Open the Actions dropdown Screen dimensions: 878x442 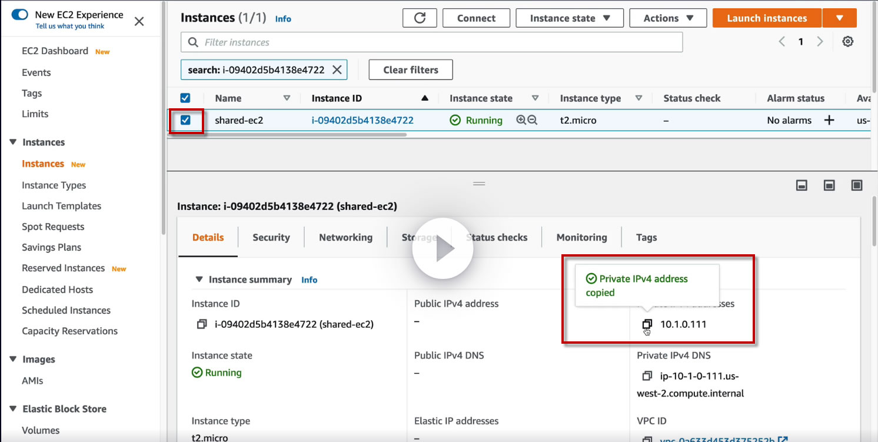pyautogui.click(x=668, y=18)
